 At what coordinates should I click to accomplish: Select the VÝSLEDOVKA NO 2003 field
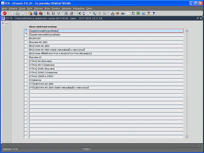[x=106, y=84]
